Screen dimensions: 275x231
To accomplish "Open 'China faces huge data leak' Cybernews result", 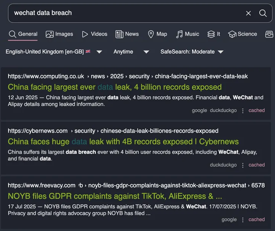I will (123, 141).
